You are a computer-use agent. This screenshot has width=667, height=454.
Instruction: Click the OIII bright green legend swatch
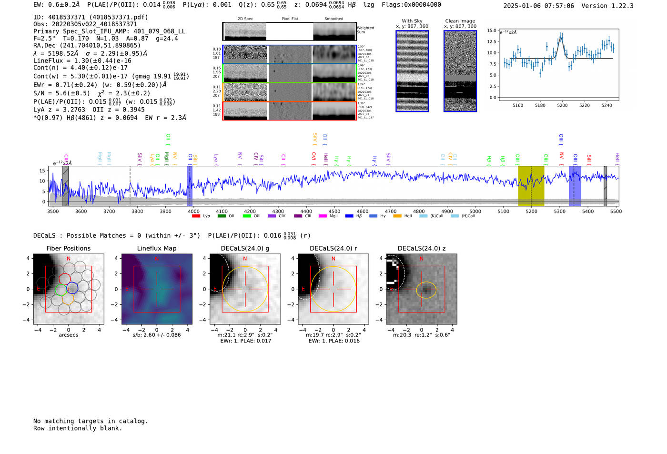(x=247, y=216)
